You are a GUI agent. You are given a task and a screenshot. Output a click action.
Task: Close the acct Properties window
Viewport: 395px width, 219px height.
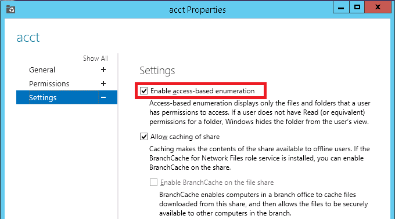tap(378, 8)
